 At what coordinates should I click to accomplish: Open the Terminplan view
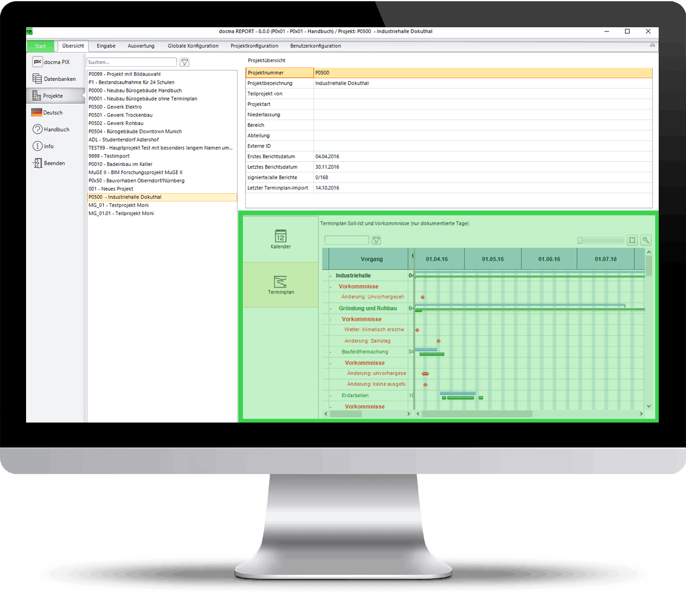pyautogui.click(x=280, y=285)
